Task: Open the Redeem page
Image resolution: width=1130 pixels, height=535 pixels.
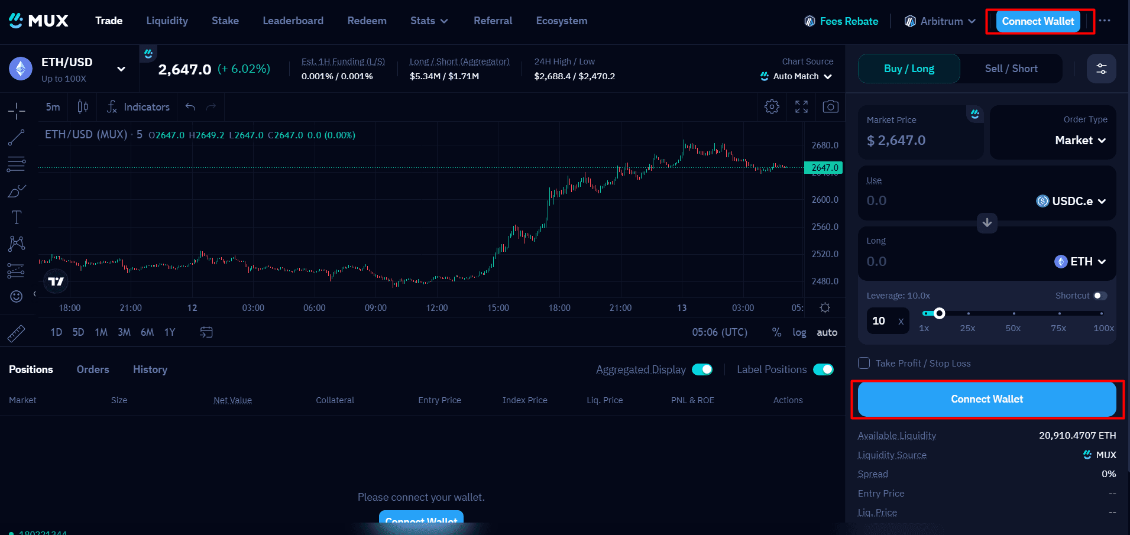Action: click(x=367, y=21)
